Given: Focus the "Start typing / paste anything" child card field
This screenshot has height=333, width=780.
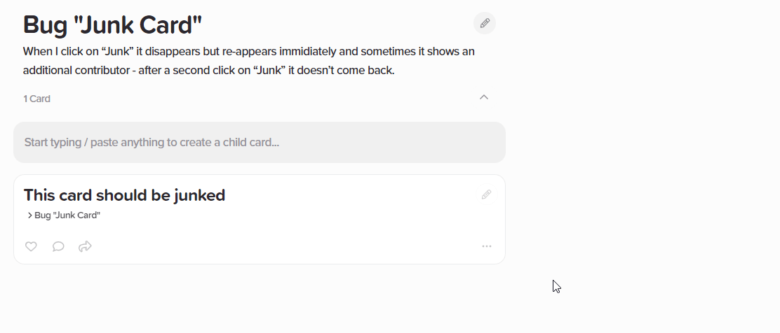Looking at the screenshot, I should (259, 143).
